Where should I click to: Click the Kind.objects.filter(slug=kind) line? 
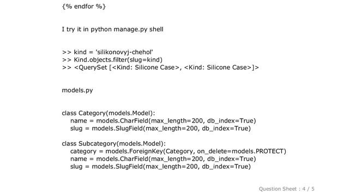112,60
